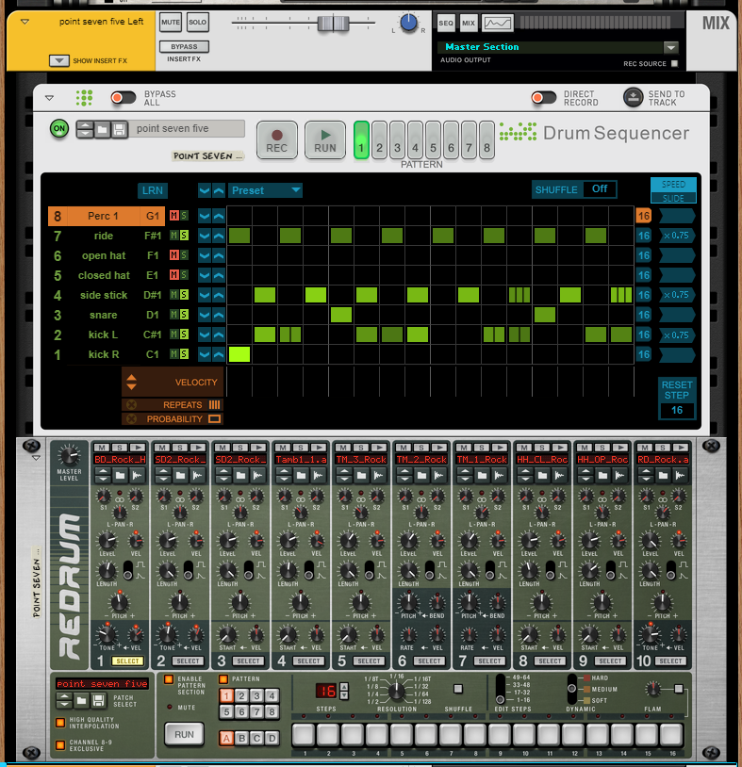742x767 pixels.
Task: Click the mix channel BYPASS button
Action: pyautogui.click(x=184, y=47)
